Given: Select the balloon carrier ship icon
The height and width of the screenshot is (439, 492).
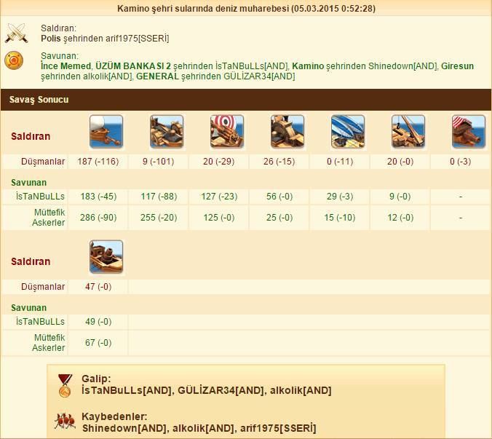Looking at the screenshot, I should [x=348, y=132].
